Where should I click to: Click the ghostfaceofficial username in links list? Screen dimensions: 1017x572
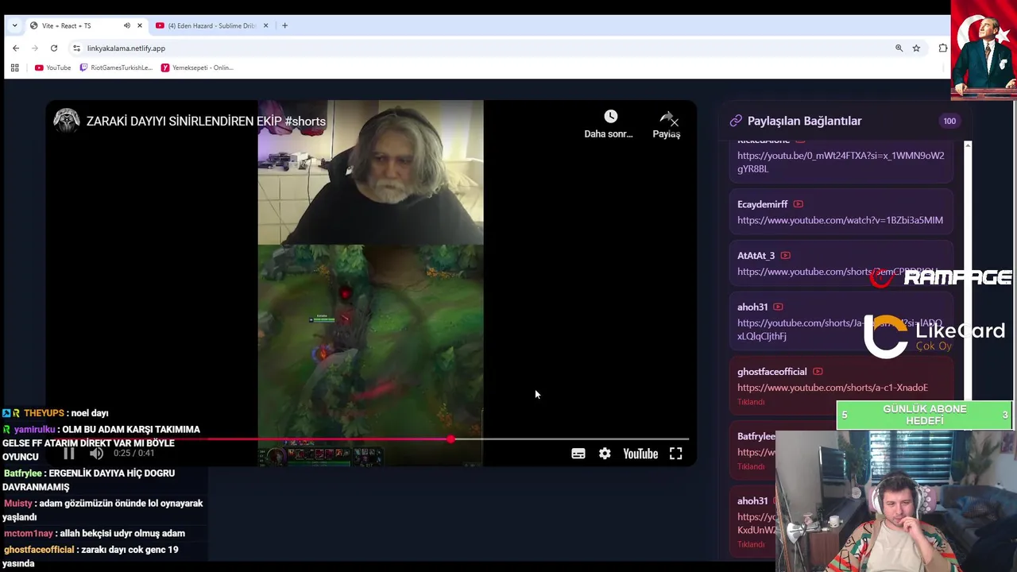coord(772,372)
